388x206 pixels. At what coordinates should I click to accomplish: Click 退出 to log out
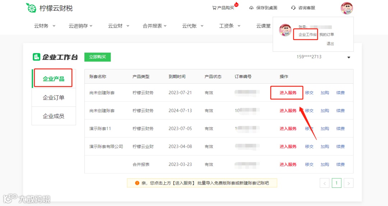(x=330, y=44)
